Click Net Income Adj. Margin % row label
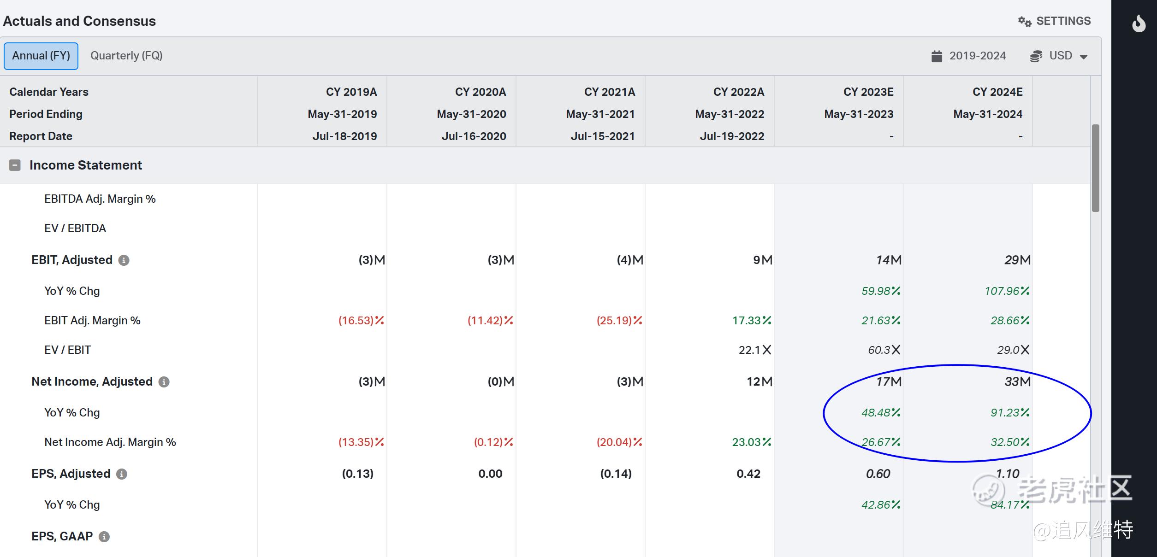The width and height of the screenshot is (1157, 557). 110,442
